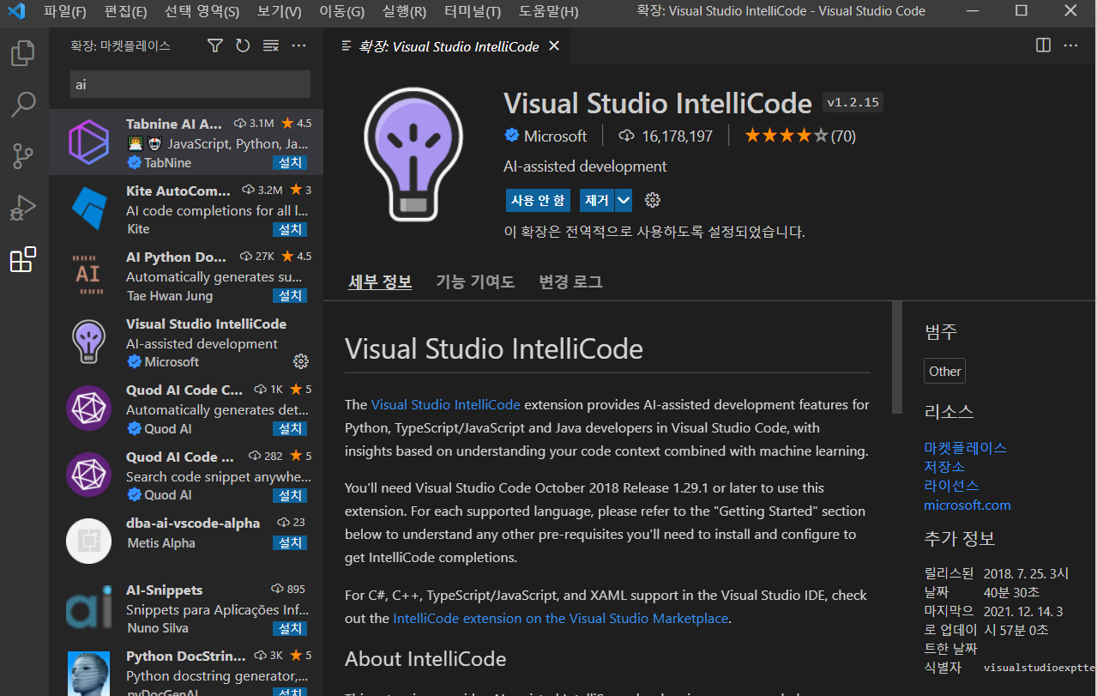Install the Kite AutoComplete extension
1097x696 pixels.
point(290,229)
